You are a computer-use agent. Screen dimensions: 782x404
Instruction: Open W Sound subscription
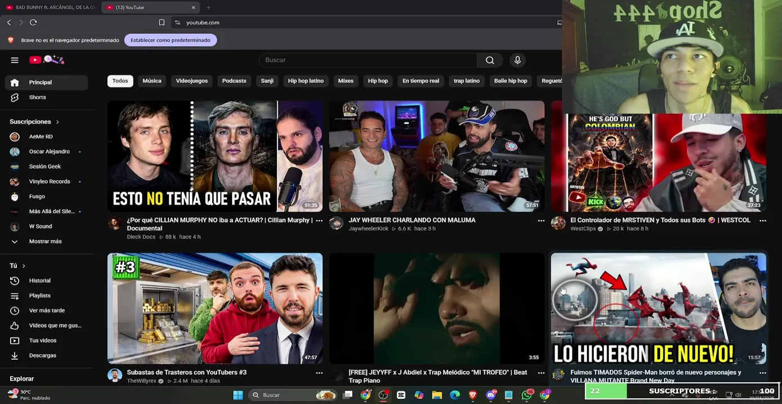coord(47,227)
